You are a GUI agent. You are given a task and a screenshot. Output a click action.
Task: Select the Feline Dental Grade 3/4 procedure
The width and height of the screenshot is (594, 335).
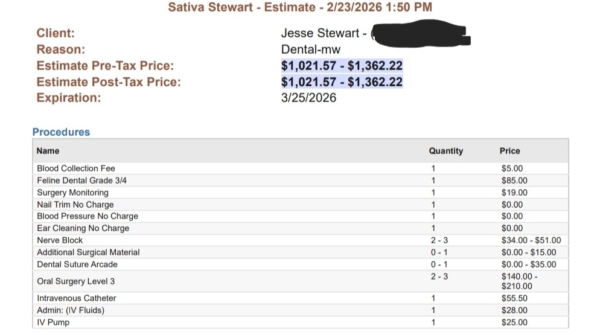(82, 180)
